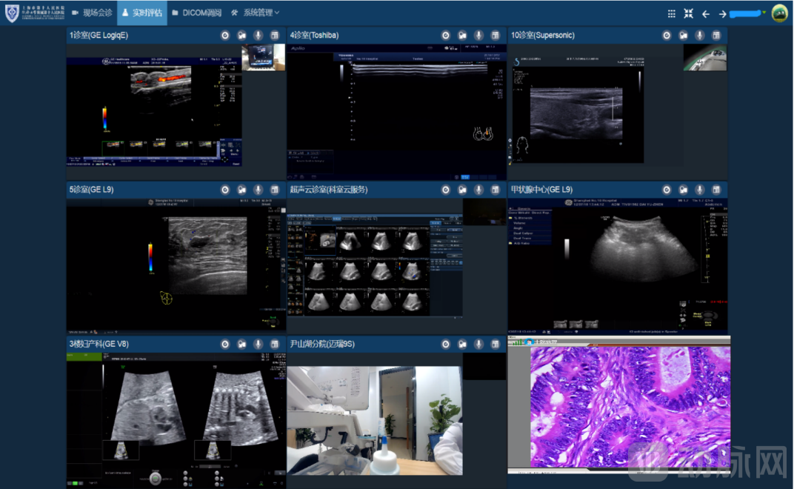Click camera icon for 3楼妇产科(GE V8)
The height and width of the screenshot is (489, 794).
(241, 345)
